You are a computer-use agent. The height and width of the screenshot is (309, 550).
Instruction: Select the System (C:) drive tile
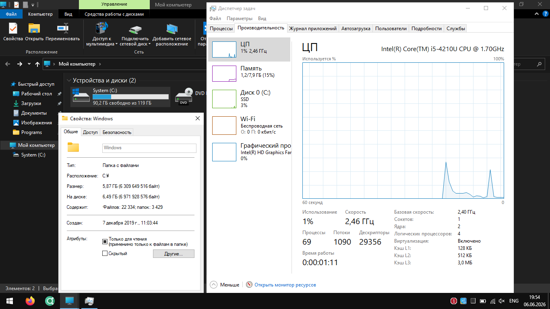120,97
